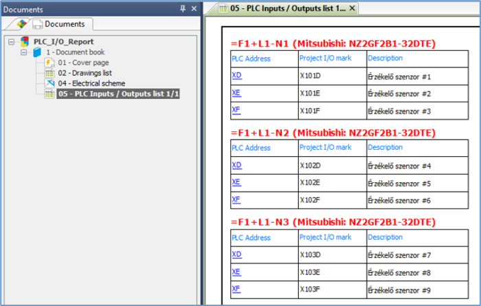Viewport: 481px width, 306px height.
Task: Click the blue Document book icon
Action: (x=37, y=52)
